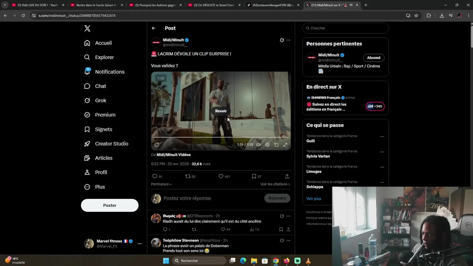The height and width of the screenshot is (266, 473).
Task: Open more options for Sylvie Vartan trend
Action: (x=382, y=152)
